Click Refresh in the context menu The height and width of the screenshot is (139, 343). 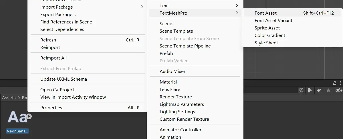(x=48, y=40)
